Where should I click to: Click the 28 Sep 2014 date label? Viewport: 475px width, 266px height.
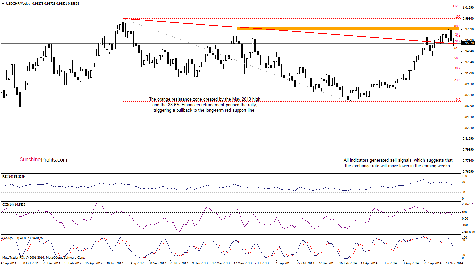pyautogui.click(x=432, y=263)
